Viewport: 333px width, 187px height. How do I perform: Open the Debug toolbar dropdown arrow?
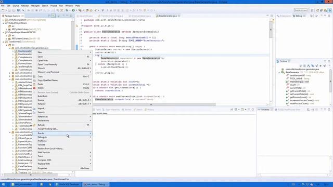pos(70,10)
